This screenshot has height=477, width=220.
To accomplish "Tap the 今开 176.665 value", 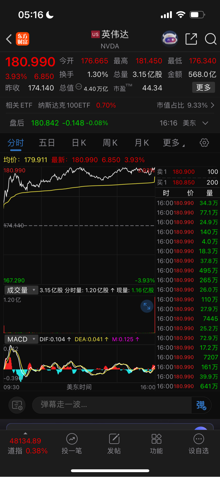I will [95, 61].
